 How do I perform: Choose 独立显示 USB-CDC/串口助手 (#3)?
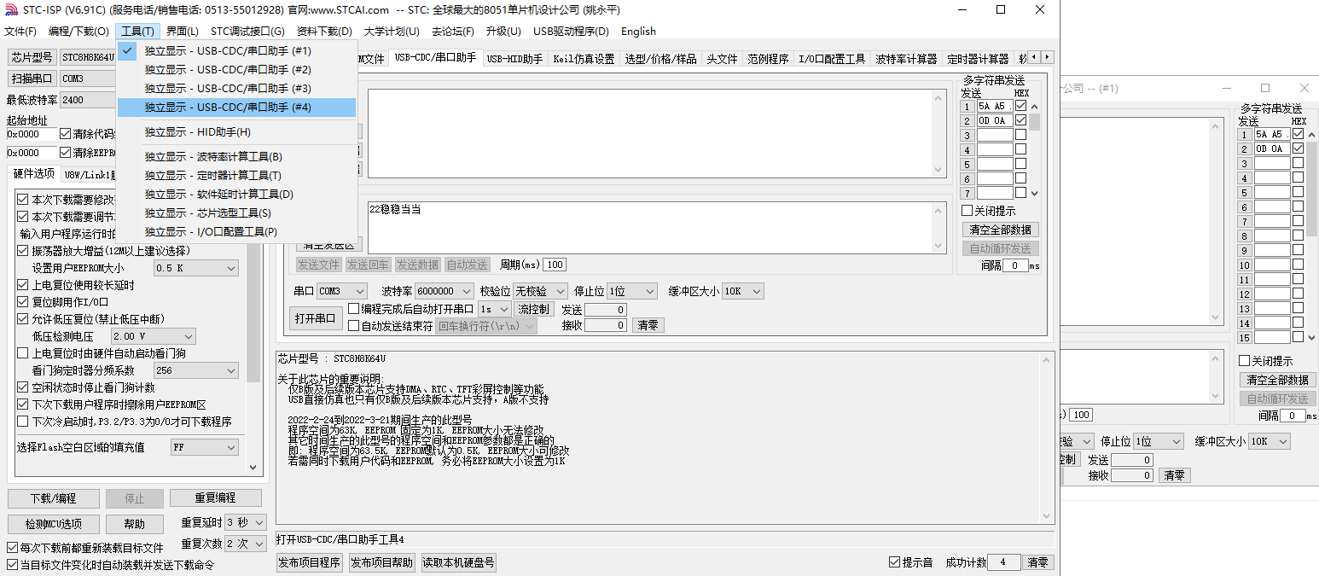click(236, 89)
